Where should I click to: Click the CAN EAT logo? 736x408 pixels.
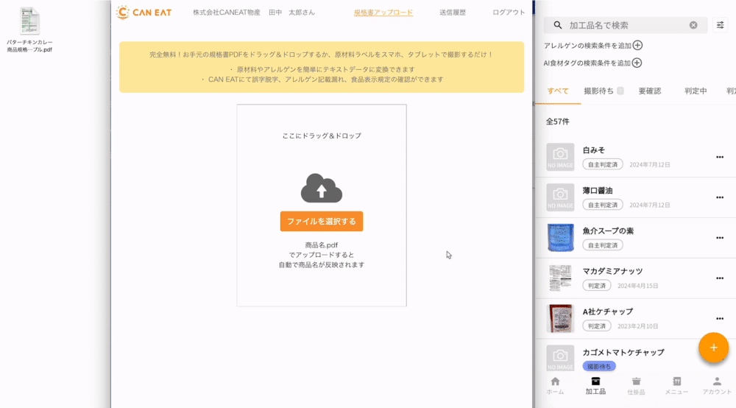coord(144,13)
